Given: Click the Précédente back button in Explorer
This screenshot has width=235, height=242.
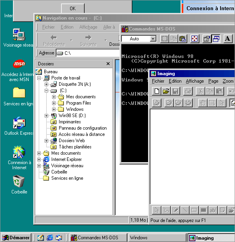Looking at the screenshot, I should tap(54, 40).
